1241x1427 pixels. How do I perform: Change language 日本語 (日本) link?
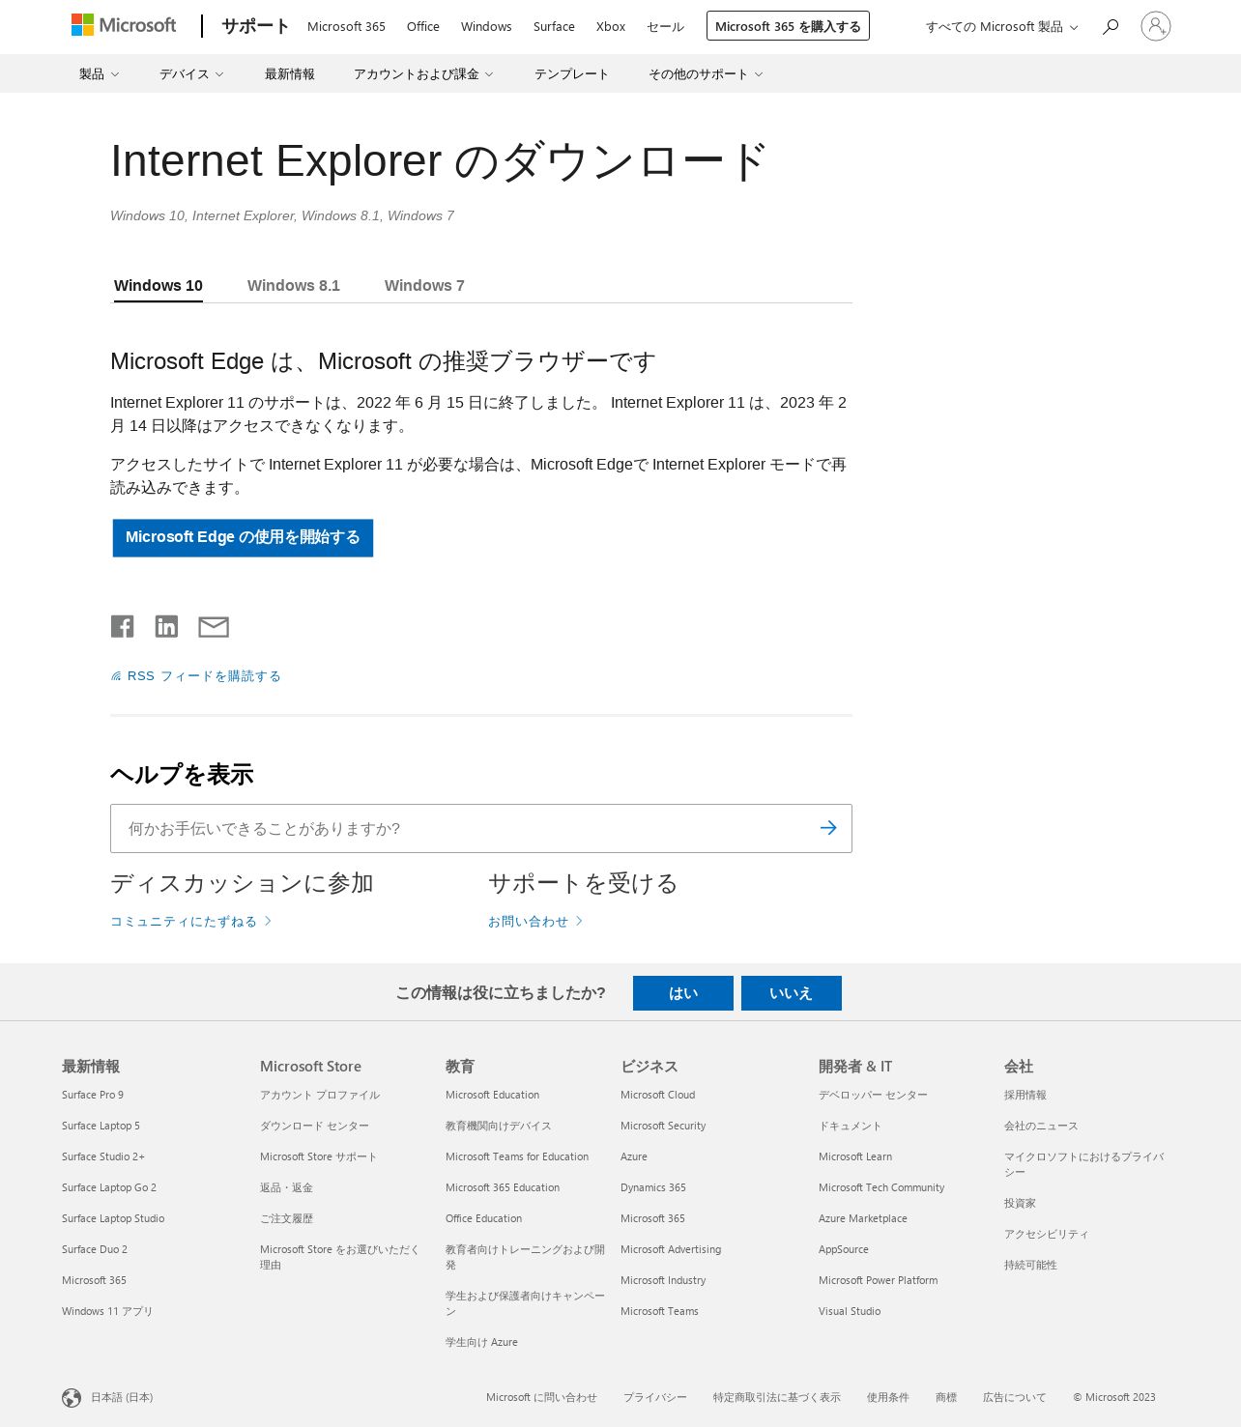click(x=122, y=1397)
